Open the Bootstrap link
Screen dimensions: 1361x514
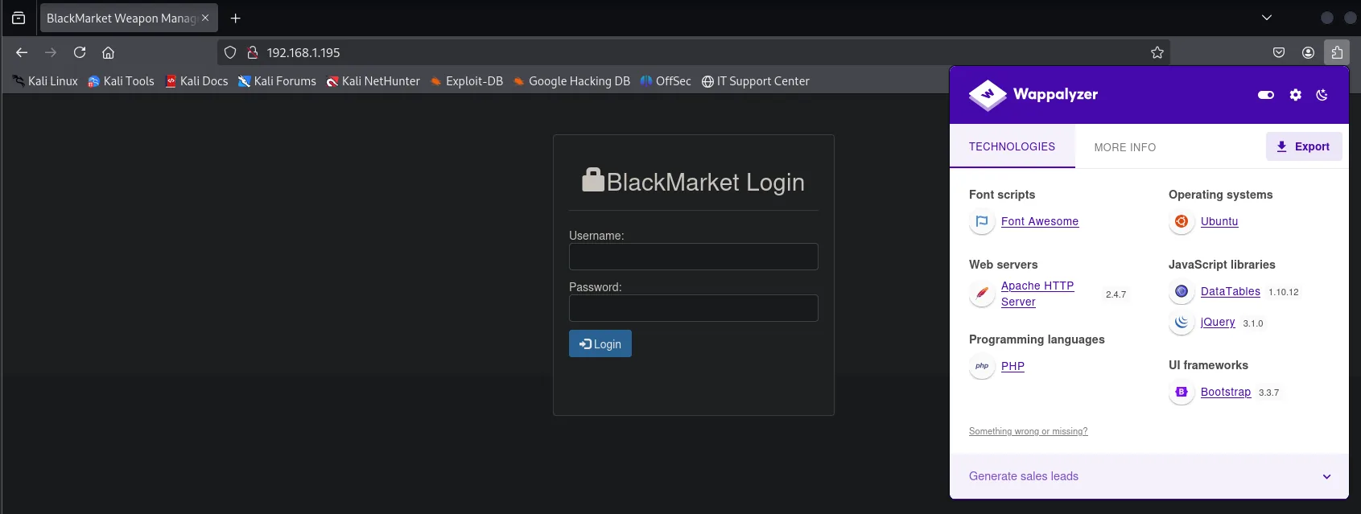1226,392
